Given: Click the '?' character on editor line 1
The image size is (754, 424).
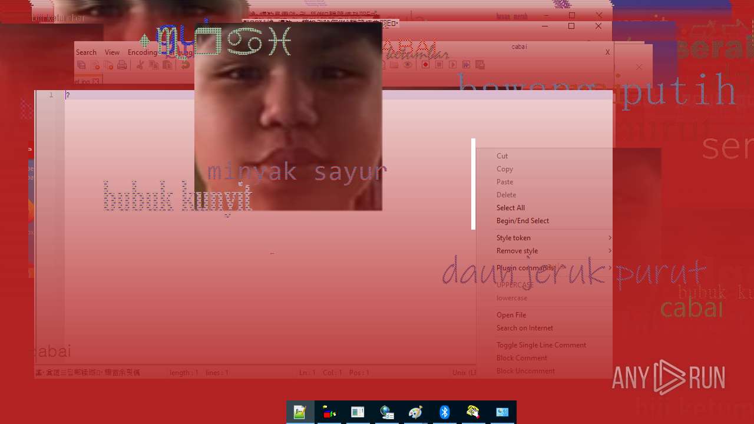Looking at the screenshot, I should click(x=68, y=95).
